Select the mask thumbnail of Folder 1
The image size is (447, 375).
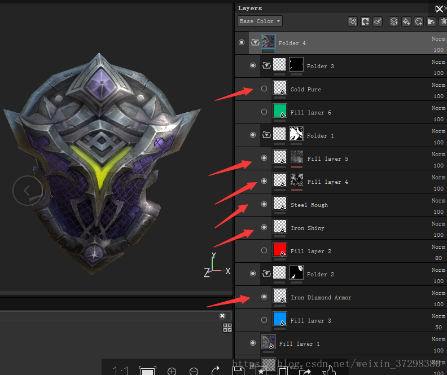296,134
